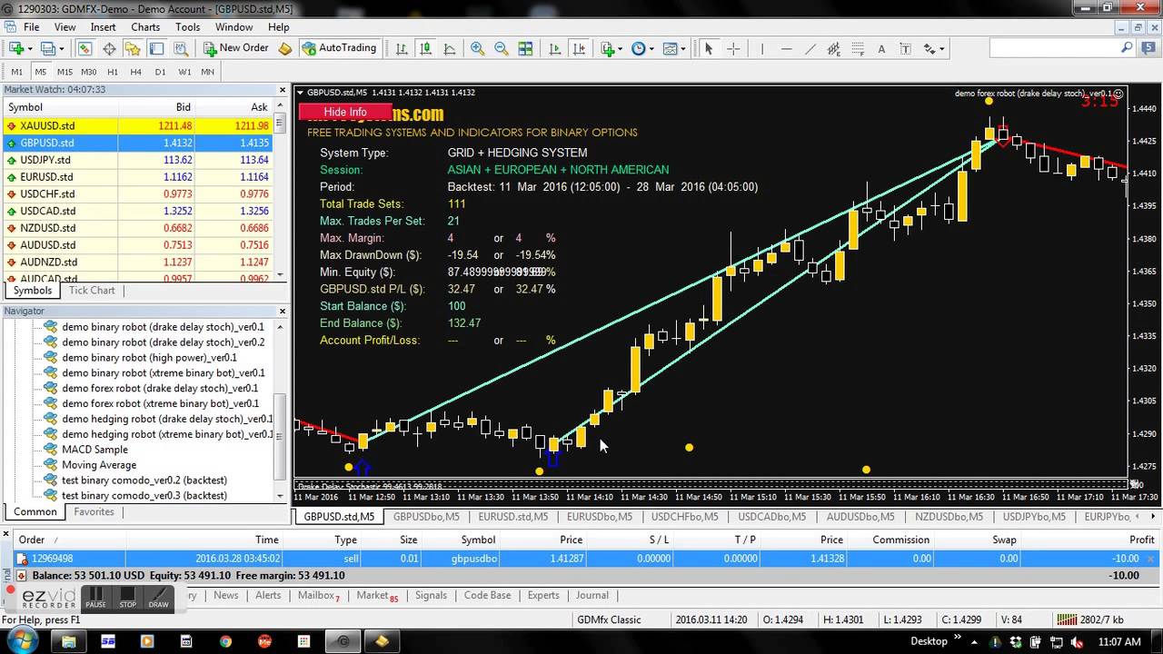The height and width of the screenshot is (654, 1163).
Task: Toggle the Terminal window icon
Action: coord(156,48)
